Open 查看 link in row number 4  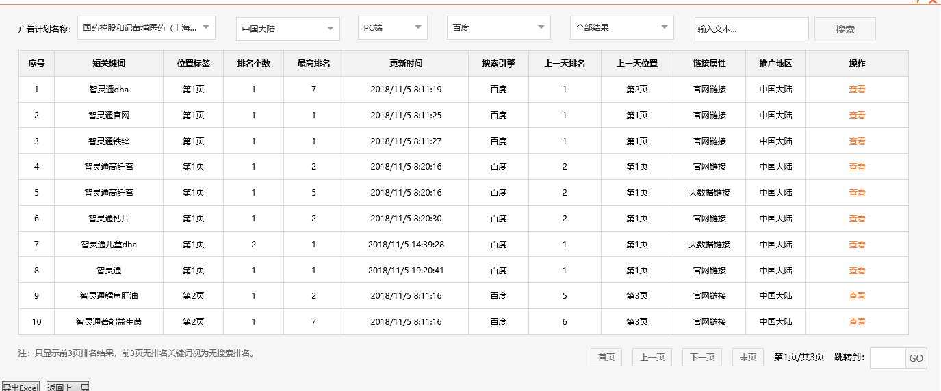click(857, 167)
